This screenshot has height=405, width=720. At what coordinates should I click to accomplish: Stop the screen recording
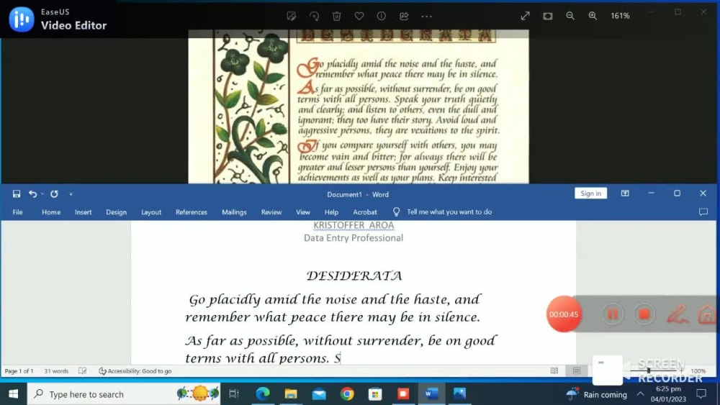click(644, 314)
